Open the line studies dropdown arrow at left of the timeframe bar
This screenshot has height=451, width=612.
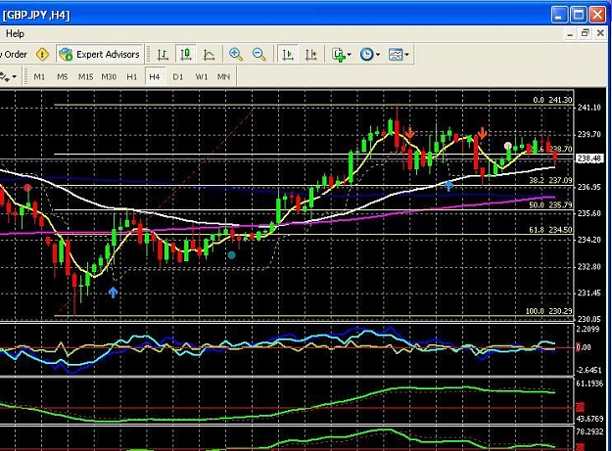15,76
